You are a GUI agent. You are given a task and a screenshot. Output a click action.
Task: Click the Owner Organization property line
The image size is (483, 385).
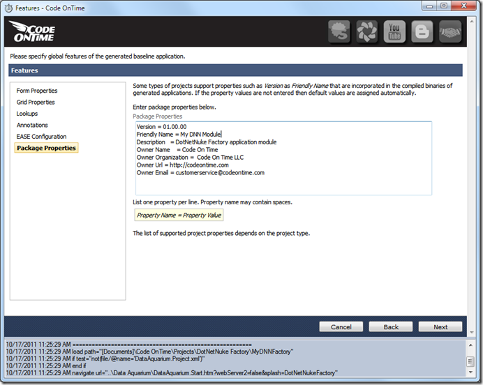coord(190,157)
